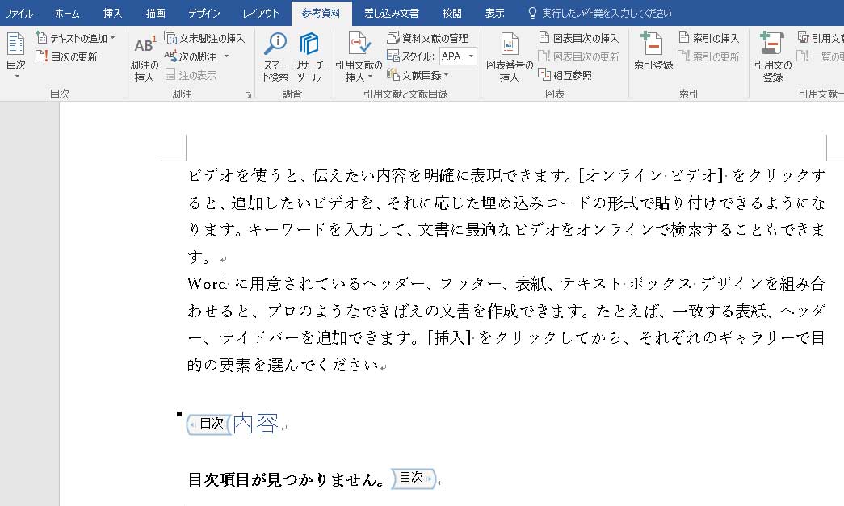Expand the テキストの追加 (add text) dropdown
This screenshot has height=506, width=844.
76,38
